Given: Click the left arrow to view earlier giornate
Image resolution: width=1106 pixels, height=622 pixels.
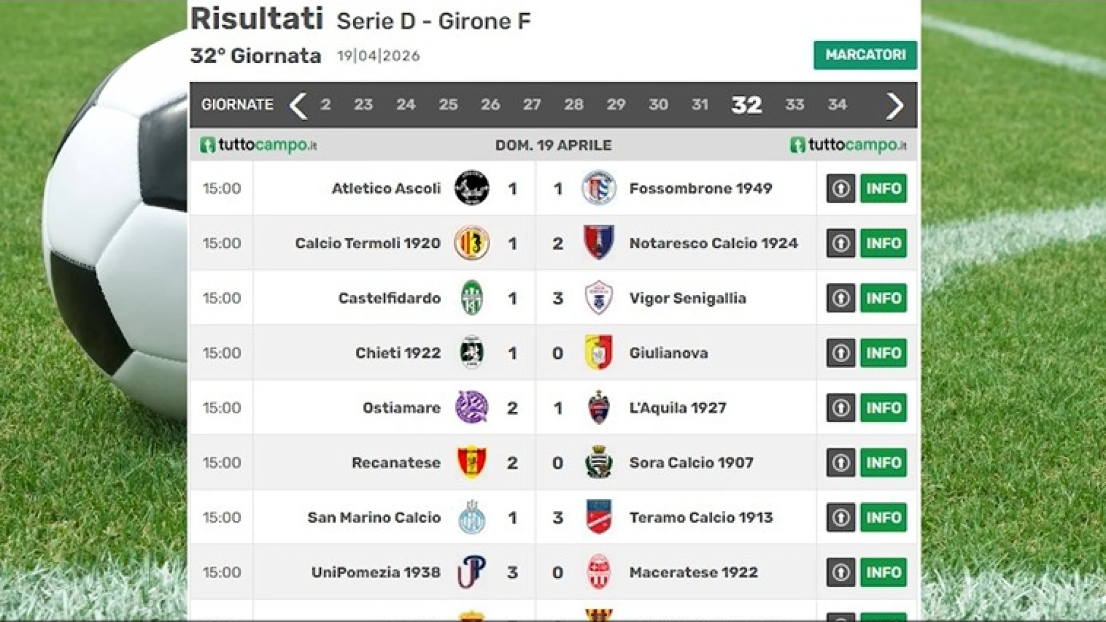Looking at the screenshot, I should (298, 105).
